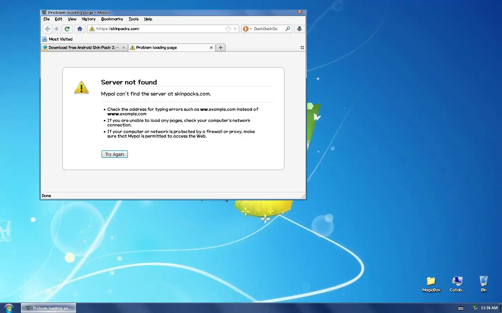Screen dimensions: 502x313
Task: Close the Mypal window with the red X
Action: point(299,11)
